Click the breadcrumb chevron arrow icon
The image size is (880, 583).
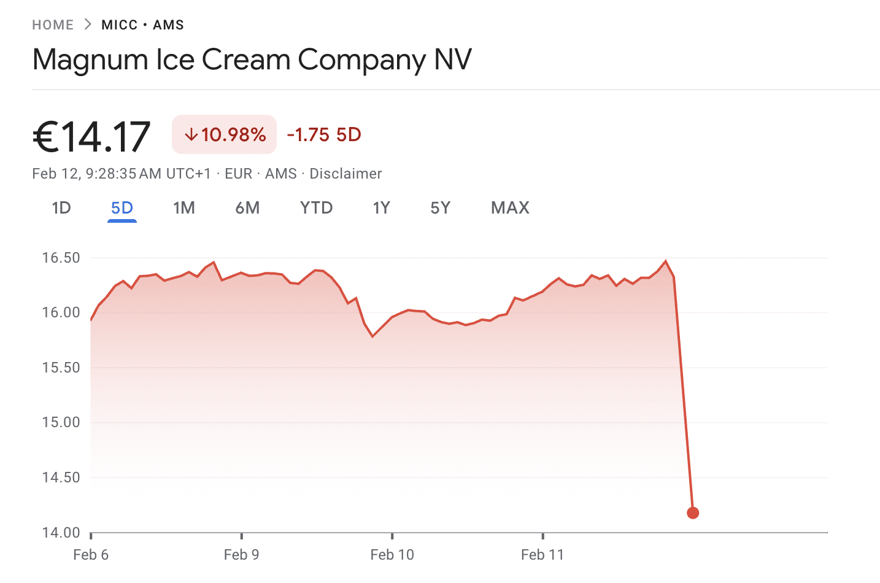[x=88, y=25]
